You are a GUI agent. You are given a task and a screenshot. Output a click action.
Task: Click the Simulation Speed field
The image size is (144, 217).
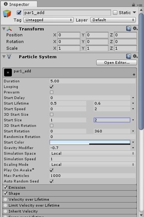(x=93, y=159)
